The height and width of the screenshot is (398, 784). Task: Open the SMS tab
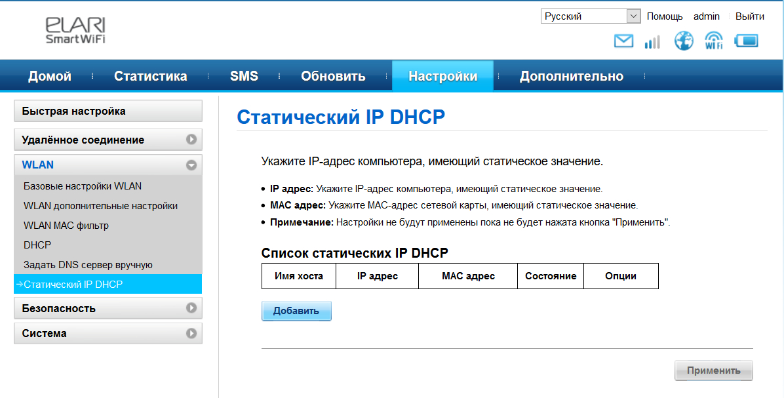pyautogui.click(x=244, y=76)
